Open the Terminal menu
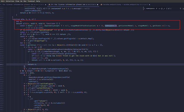The height and width of the screenshot is (112, 184). (31, 1)
